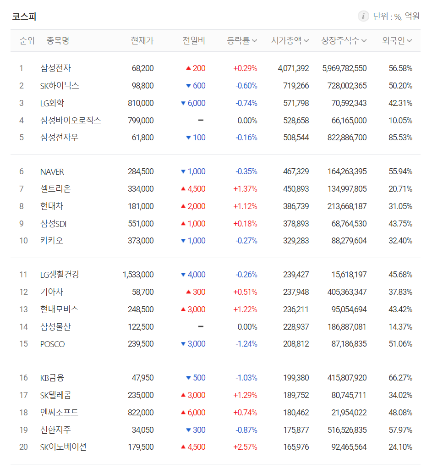Click 삼성전자 market cap 4,071,392

click(293, 68)
